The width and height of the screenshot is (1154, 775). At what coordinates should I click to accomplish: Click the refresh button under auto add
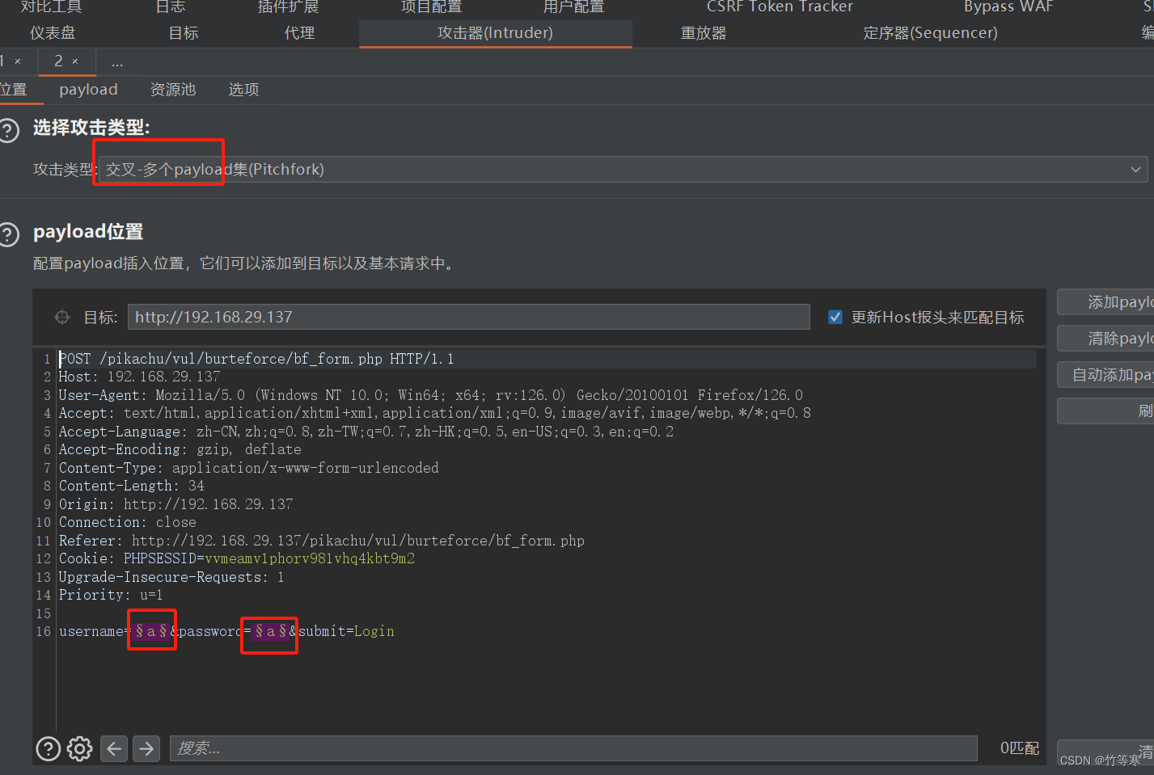[1105, 411]
